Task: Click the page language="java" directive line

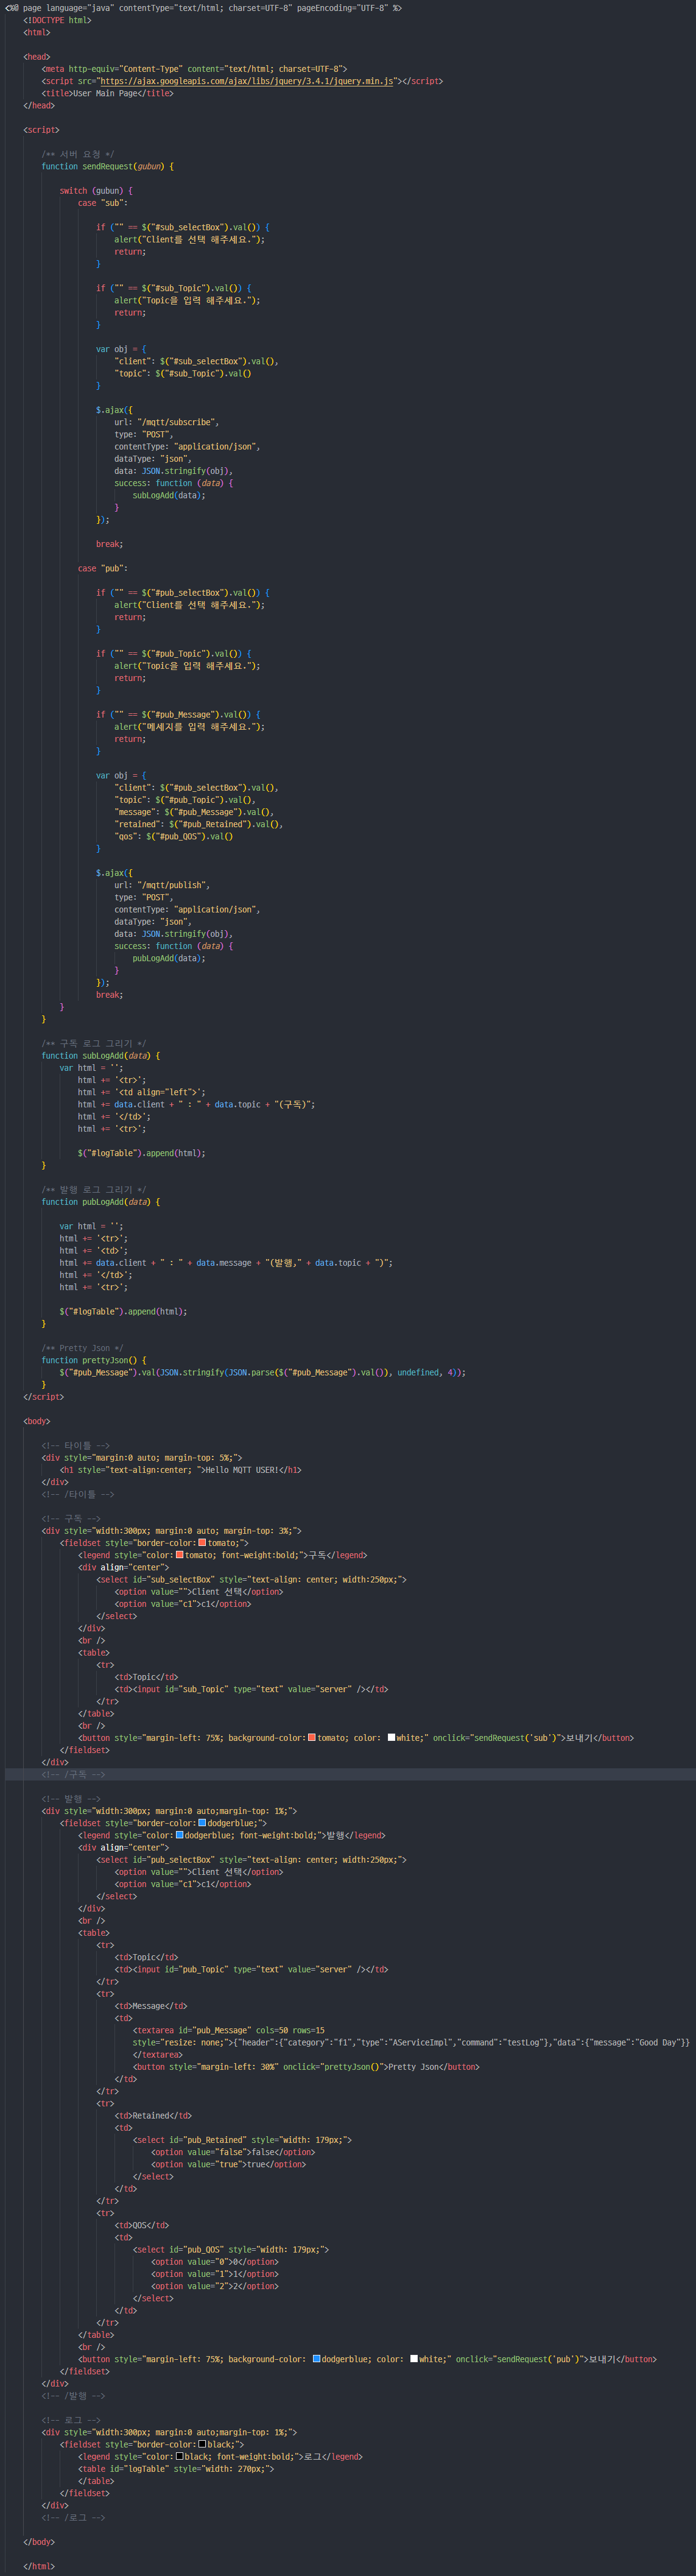Action: click(203, 8)
